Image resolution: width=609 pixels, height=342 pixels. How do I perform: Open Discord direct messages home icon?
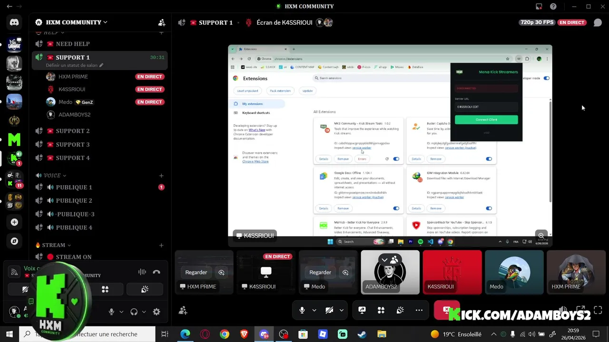[14, 22]
